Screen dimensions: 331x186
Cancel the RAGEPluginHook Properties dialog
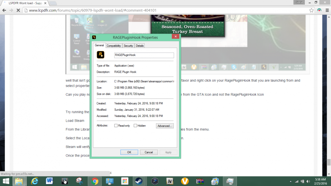[149, 152]
